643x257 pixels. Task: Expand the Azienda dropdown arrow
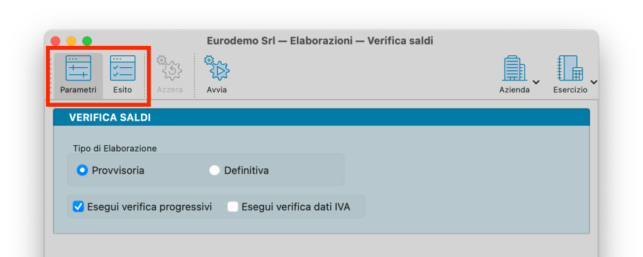click(x=536, y=82)
